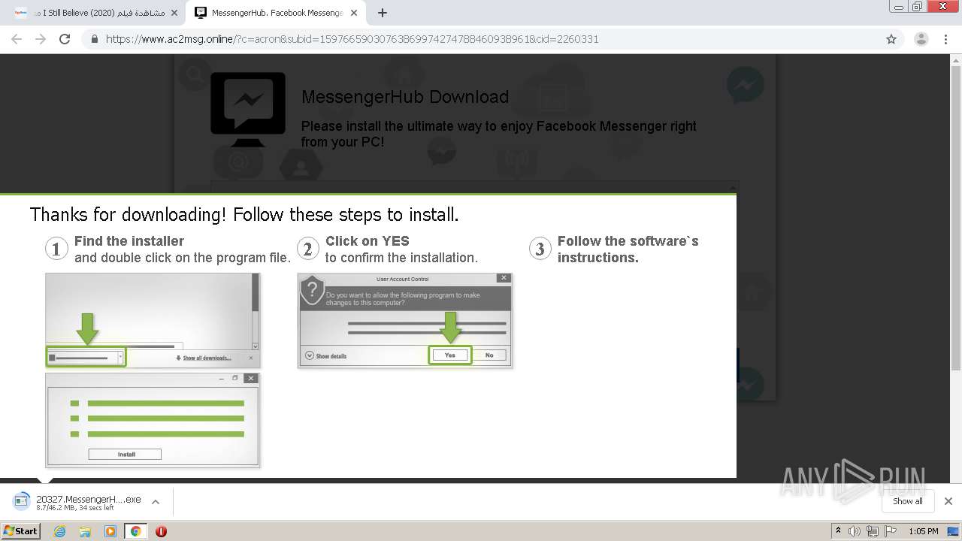The width and height of the screenshot is (962, 541).
Task: Close the I Still Believe tab
Action: tap(174, 13)
